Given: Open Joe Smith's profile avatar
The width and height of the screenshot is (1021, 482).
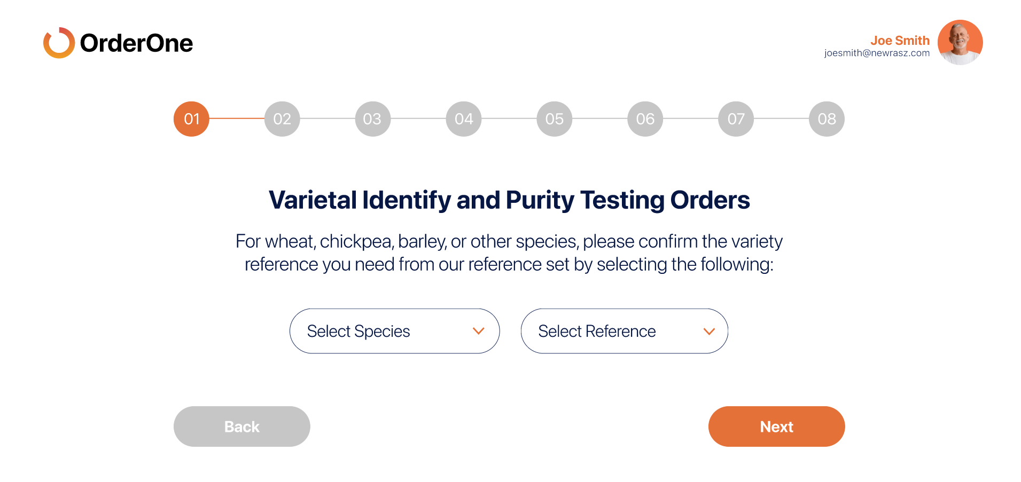Looking at the screenshot, I should pos(960,43).
